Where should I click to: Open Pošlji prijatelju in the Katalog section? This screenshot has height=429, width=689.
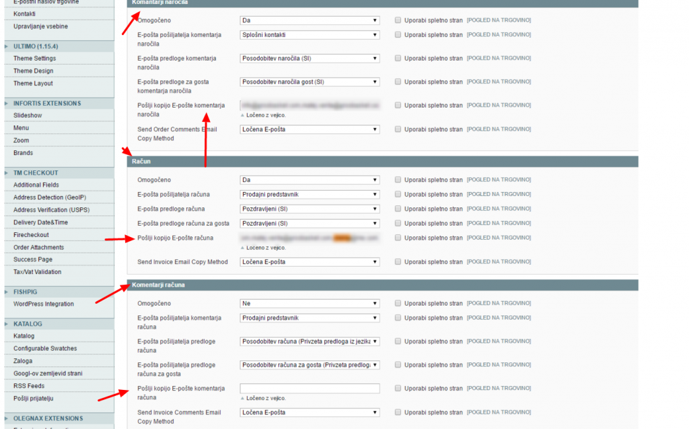coord(33,399)
